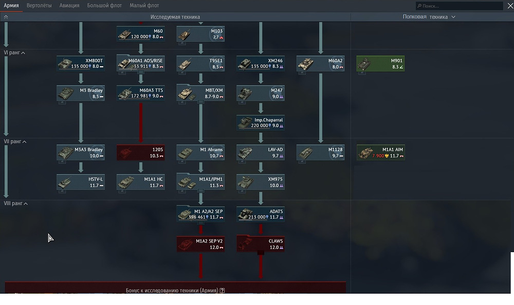The height and width of the screenshot is (305, 514).
Task: Select the M103 vehicle card
Action: click(x=200, y=34)
